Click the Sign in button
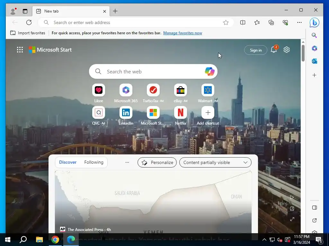This screenshot has width=329, height=246. click(255, 50)
